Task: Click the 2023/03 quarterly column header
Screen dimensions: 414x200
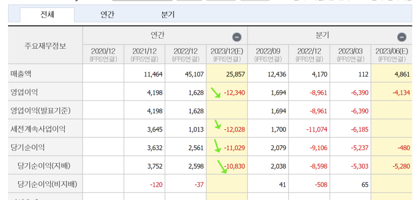Action: (x=350, y=55)
